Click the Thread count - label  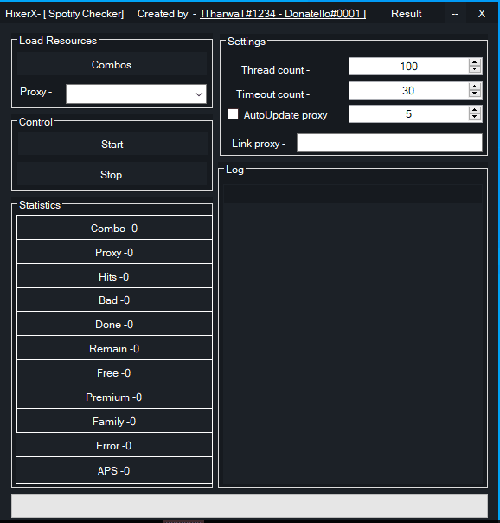tap(275, 70)
